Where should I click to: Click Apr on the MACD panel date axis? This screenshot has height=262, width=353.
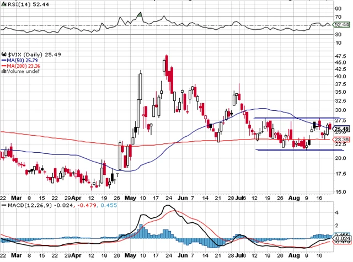click(76, 256)
